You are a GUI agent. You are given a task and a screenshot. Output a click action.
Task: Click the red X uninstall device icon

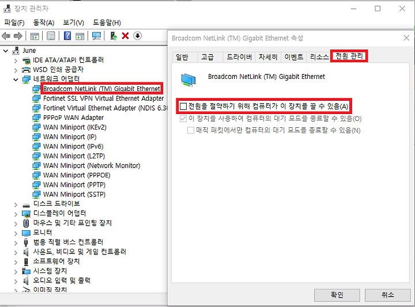[x=125, y=36]
